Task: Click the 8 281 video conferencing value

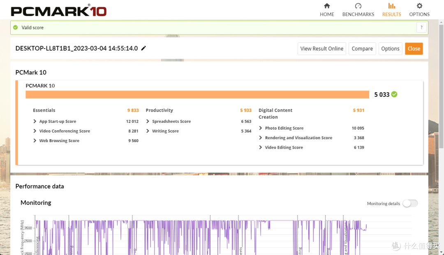Action: (133, 131)
